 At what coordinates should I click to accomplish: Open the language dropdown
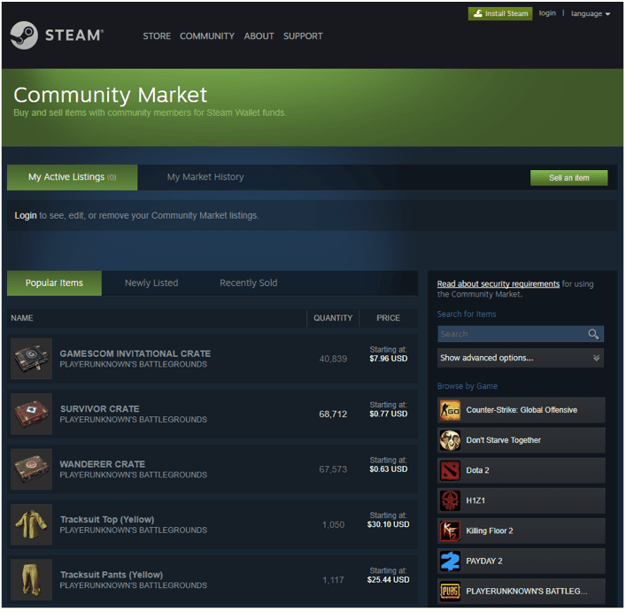pos(591,13)
